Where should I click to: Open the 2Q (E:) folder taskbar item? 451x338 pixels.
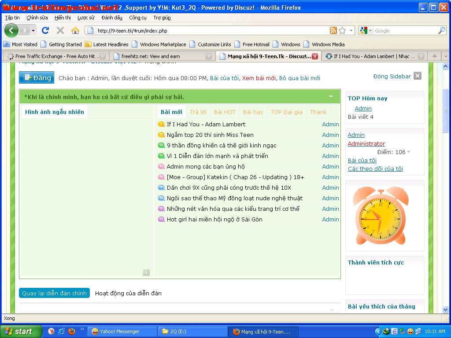tap(192, 331)
